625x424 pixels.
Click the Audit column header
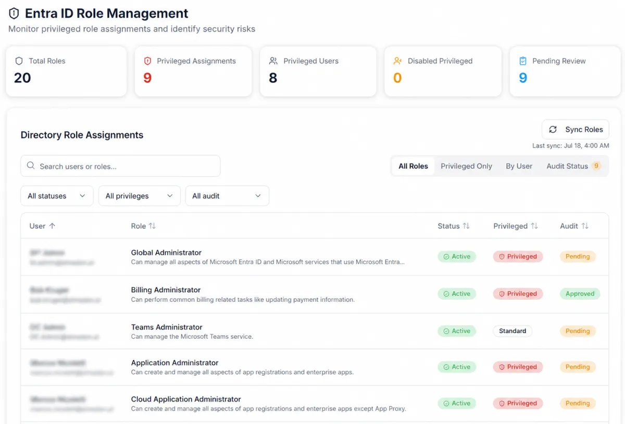click(574, 226)
